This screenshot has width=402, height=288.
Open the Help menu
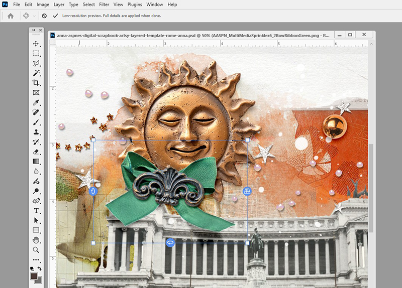tap(172, 5)
